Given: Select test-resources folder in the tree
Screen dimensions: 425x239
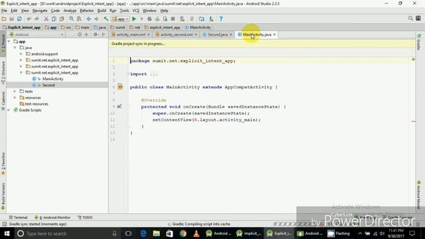Looking at the screenshot, I should click(37, 104).
